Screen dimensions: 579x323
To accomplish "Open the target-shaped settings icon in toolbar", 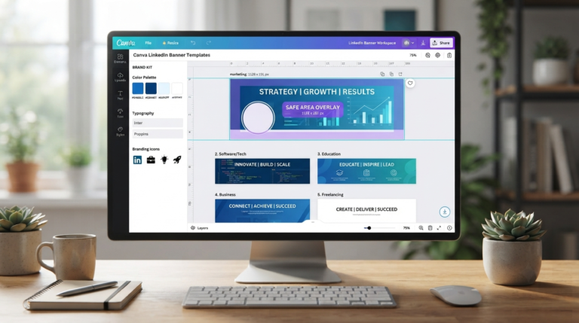I will (x=437, y=55).
